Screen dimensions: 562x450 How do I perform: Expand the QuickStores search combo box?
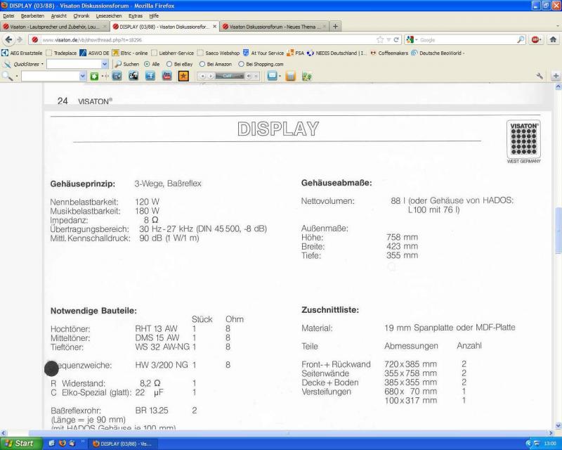pos(104,64)
